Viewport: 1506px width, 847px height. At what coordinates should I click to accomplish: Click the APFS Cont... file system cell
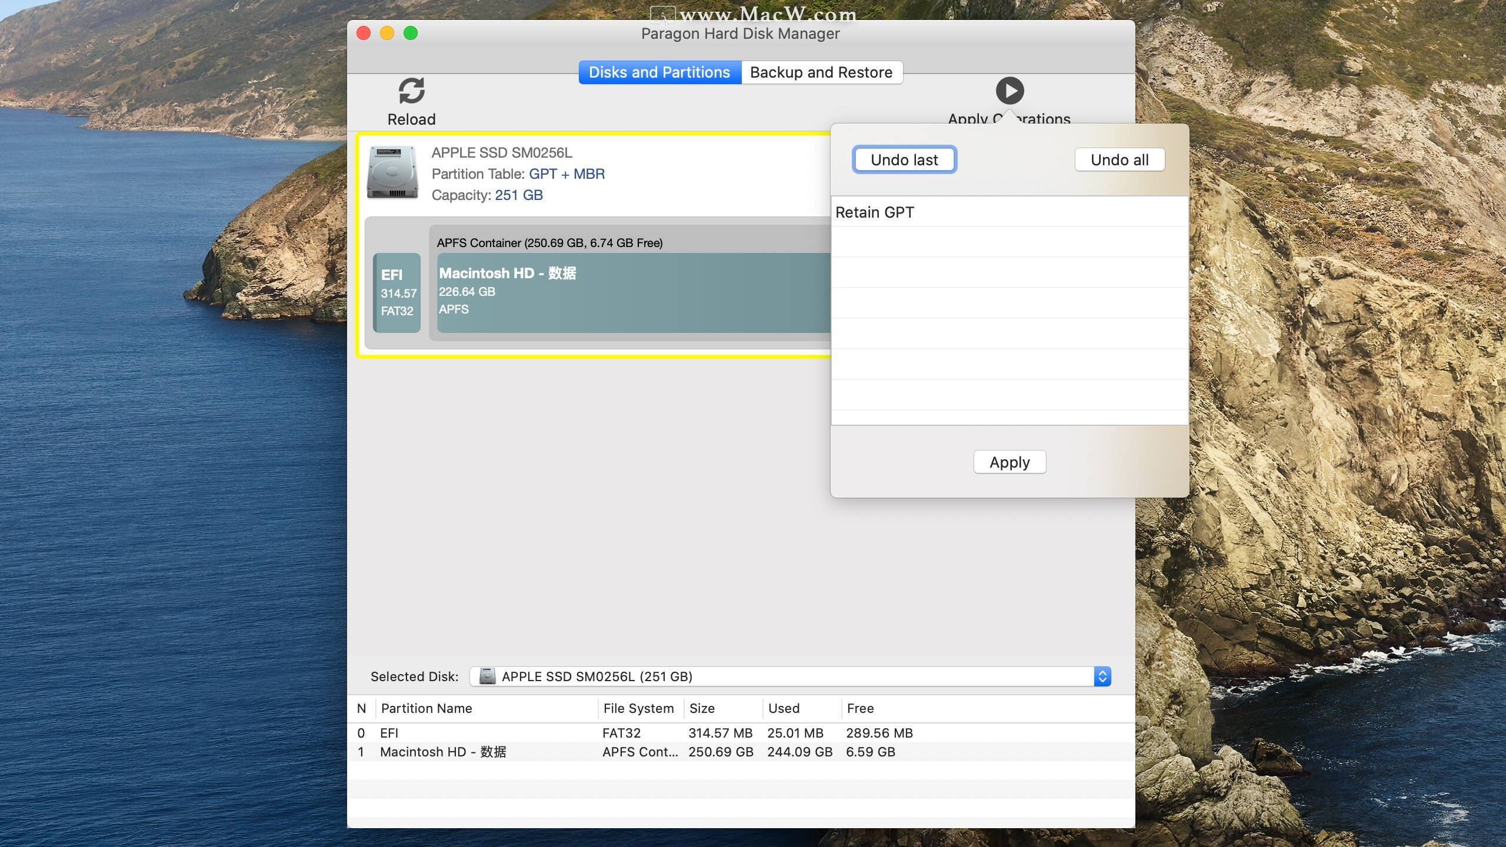(640, 752)
